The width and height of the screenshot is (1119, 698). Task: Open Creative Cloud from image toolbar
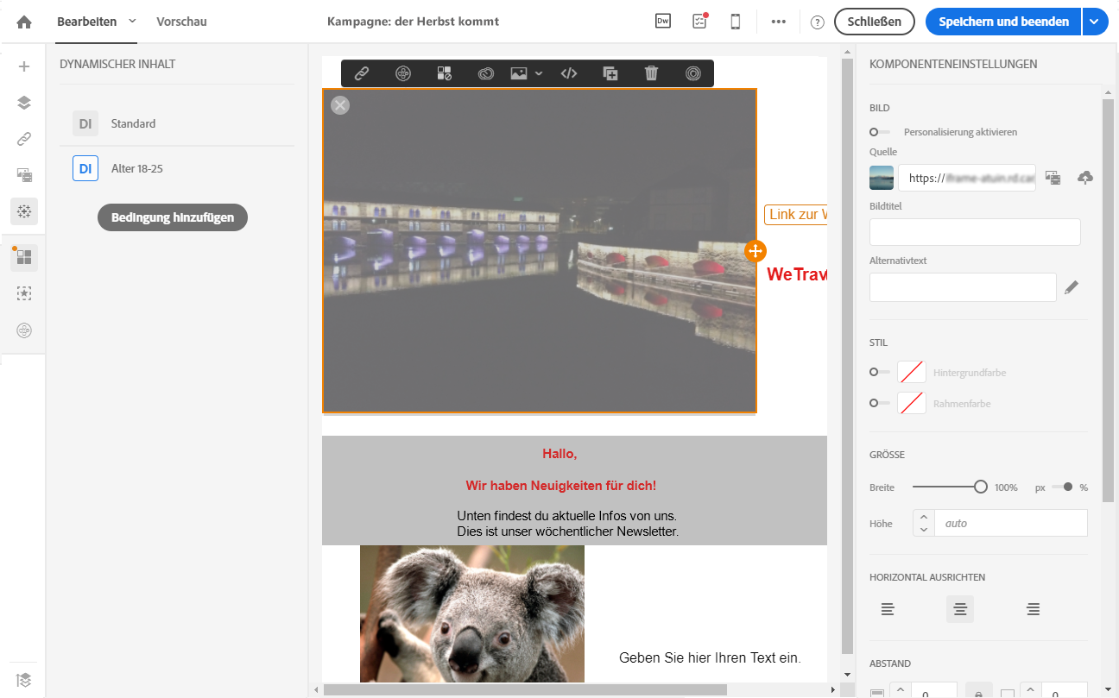(486, 73)
